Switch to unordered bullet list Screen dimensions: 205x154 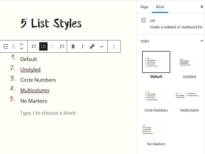coord(34,46)
